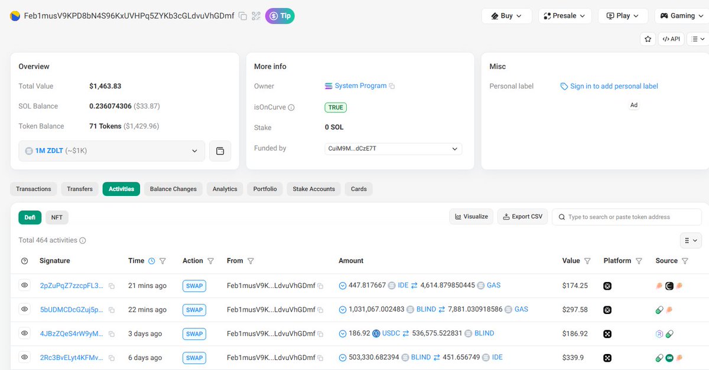Open the Analytics tab

[x=225, y=189]
